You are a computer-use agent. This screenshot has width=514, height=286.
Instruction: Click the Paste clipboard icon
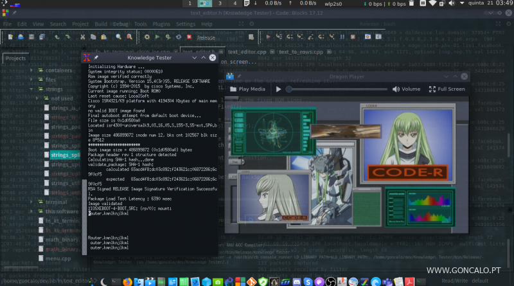[x=103, y=37]
